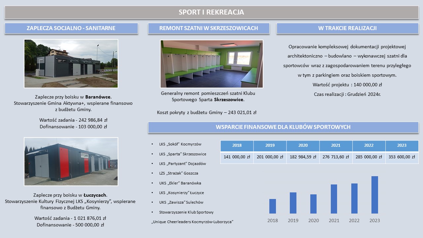
Task: Click the 2021 bar in the chart
Action: [x=334, y=199]
